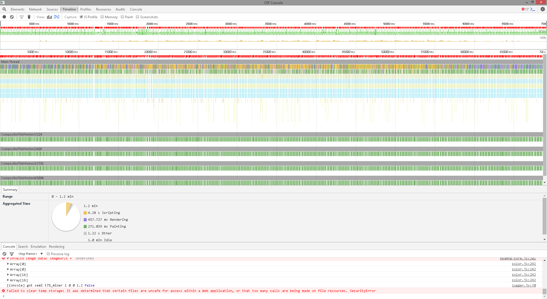The width and height of the screenshot is (547, 299).
Task: Open the timeline filter funnel
Action: (22, 17)
